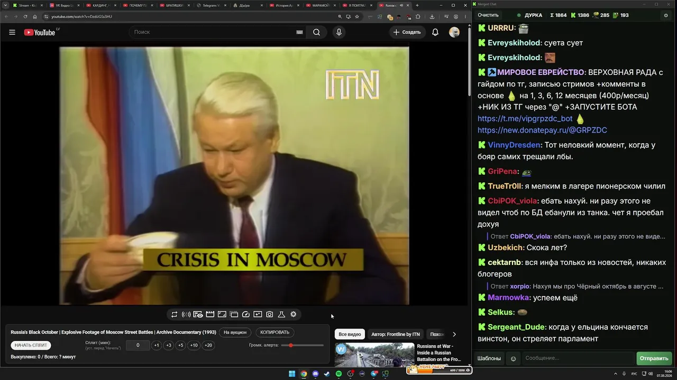Click the КОПИРОВАТЬ button
This screenshot has width=677, height=380.
pos(275,332)
